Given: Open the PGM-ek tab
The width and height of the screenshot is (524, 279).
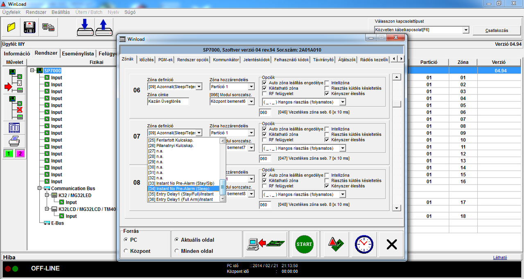Looking at the screenshot, I should point(166,59).
